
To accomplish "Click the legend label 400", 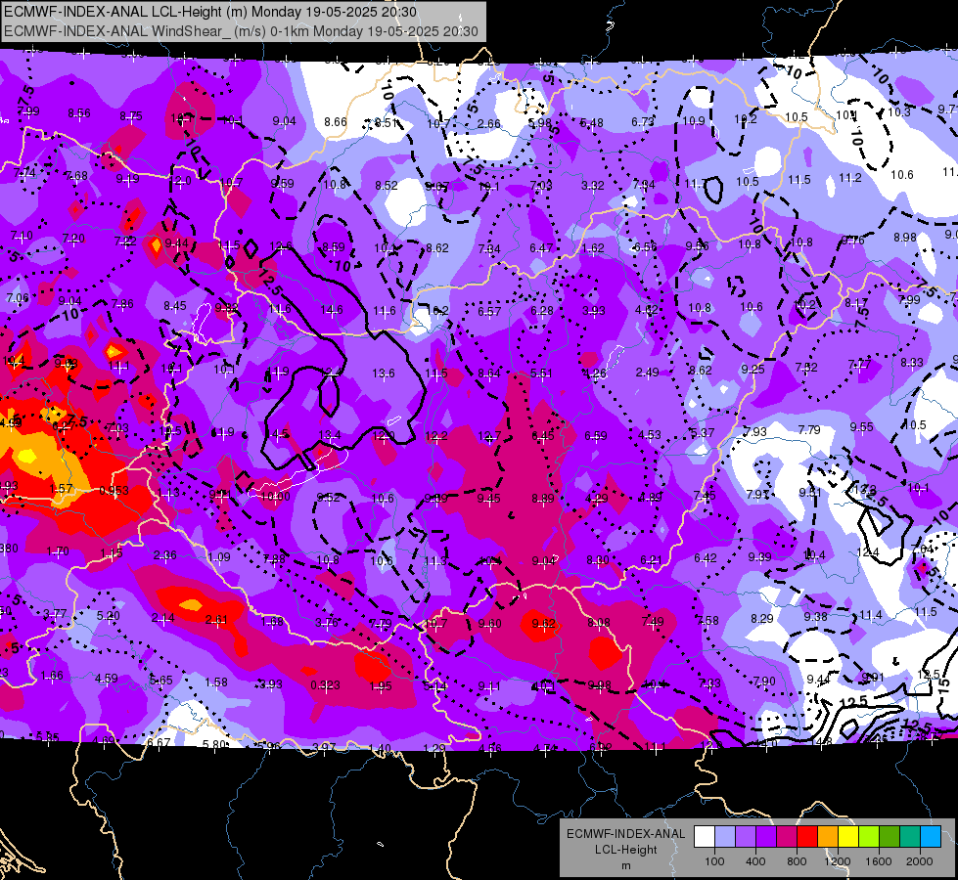I will click(755, 861).
